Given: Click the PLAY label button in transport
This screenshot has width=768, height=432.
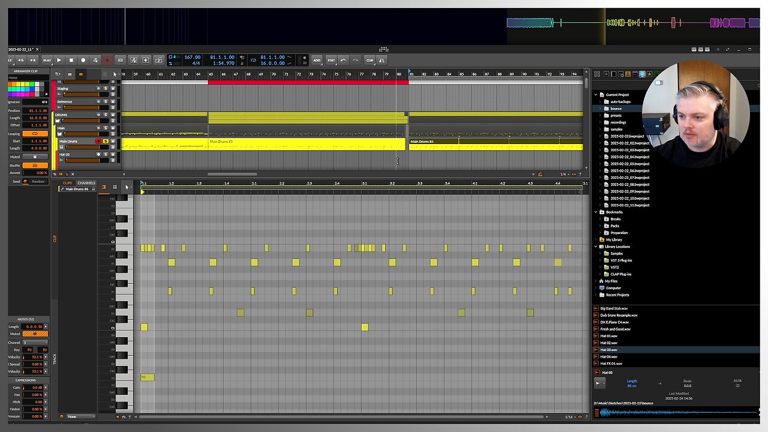Looking at the screenshot, I should pos(47,60).
